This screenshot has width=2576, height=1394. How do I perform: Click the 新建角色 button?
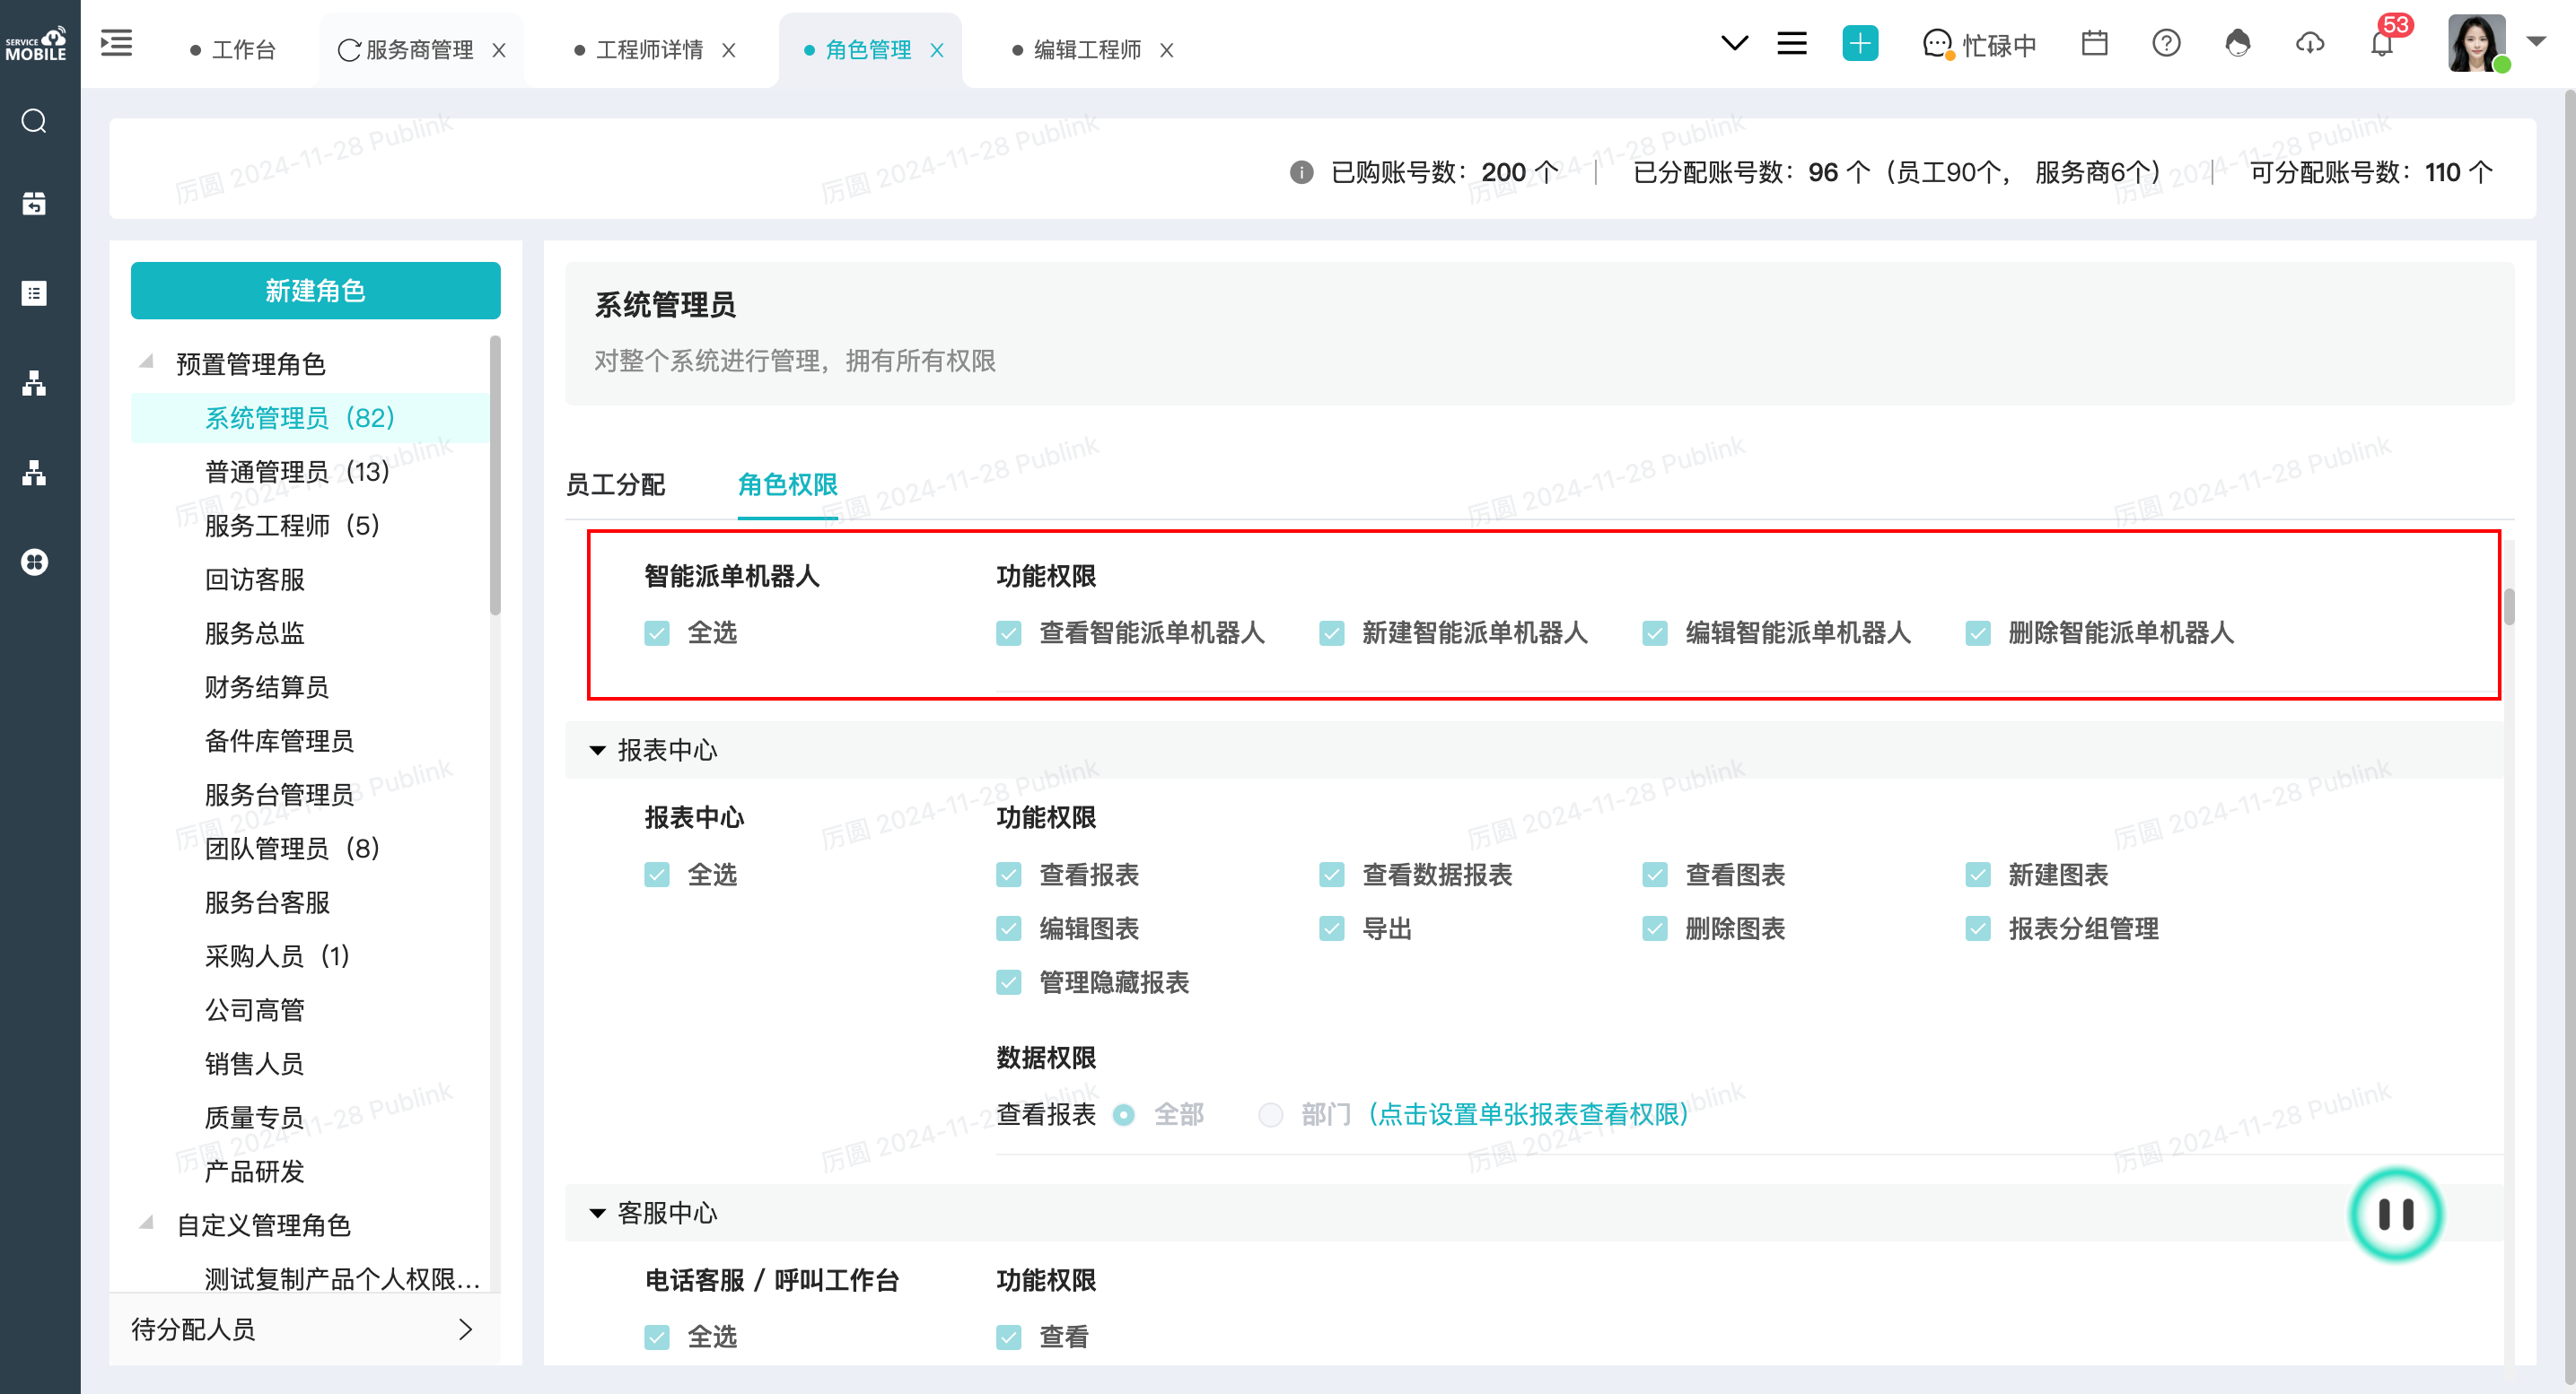[315, 291]
